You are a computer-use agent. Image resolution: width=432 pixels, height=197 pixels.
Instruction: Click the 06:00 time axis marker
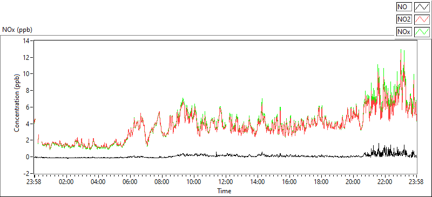130,182
